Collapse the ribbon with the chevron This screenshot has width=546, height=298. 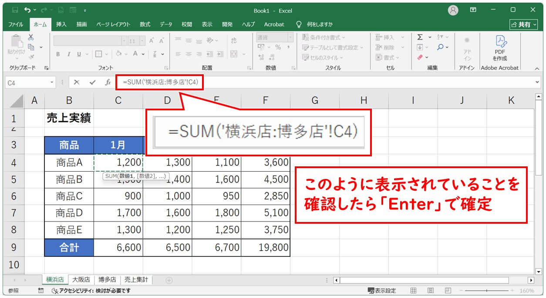pyautogui.click(x=536, y=68)
